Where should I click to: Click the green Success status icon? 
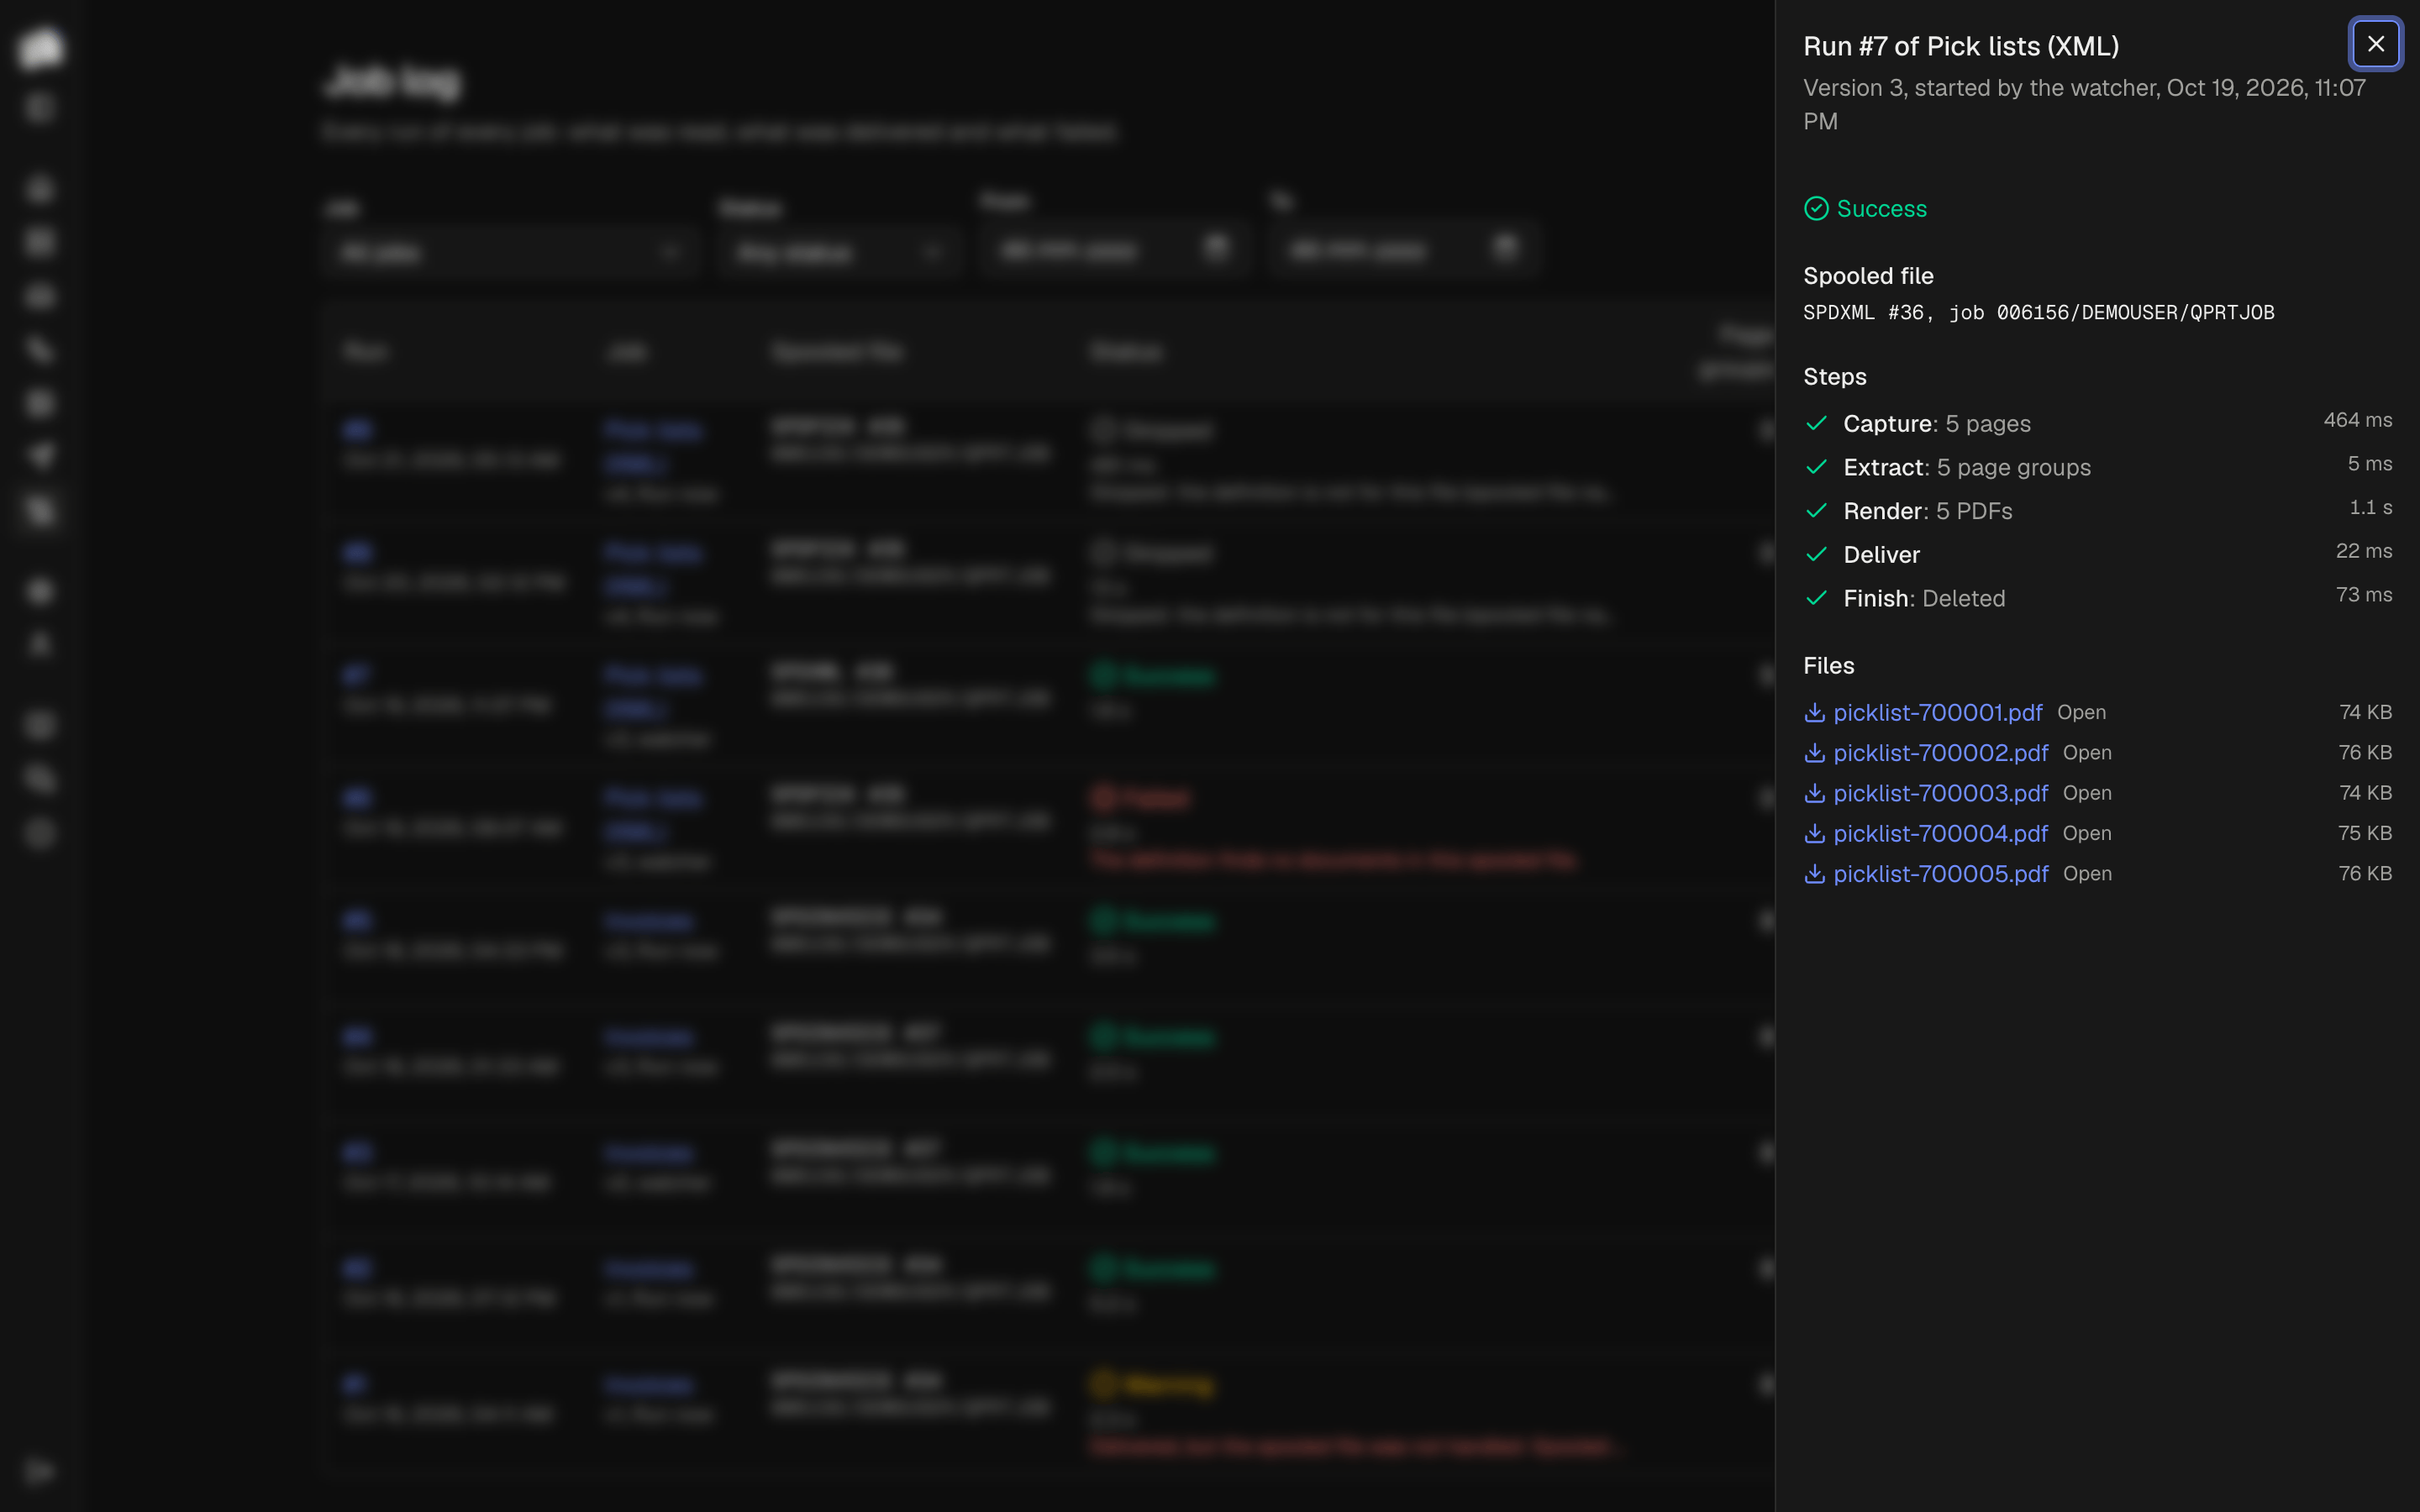point(1816,208)
